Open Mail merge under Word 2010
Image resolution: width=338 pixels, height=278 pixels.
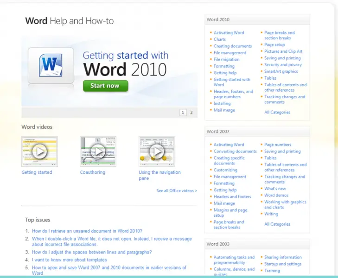click(224, 110)
